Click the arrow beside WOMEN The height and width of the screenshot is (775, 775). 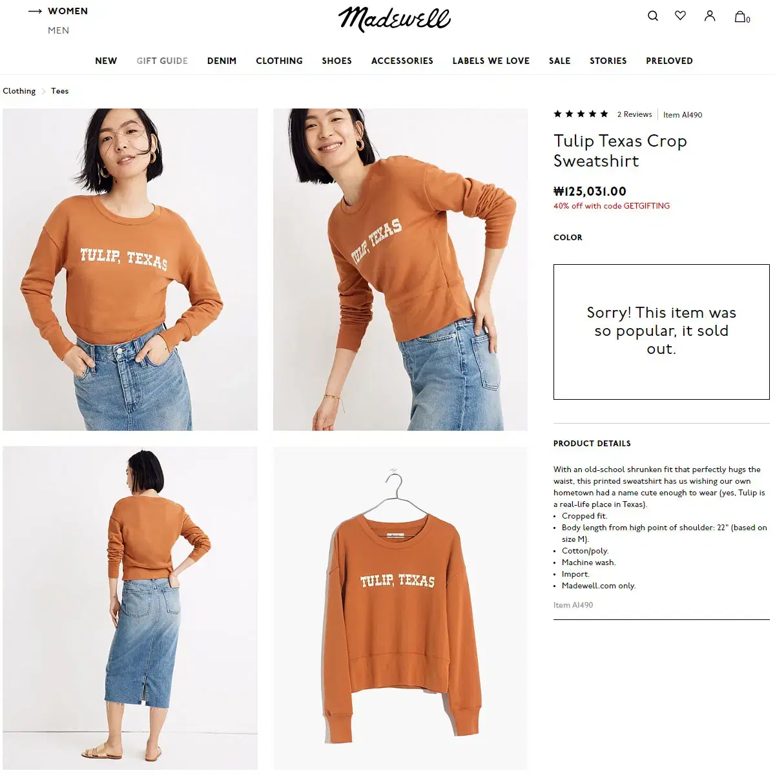pyautogui.click(x=36, y=11)
